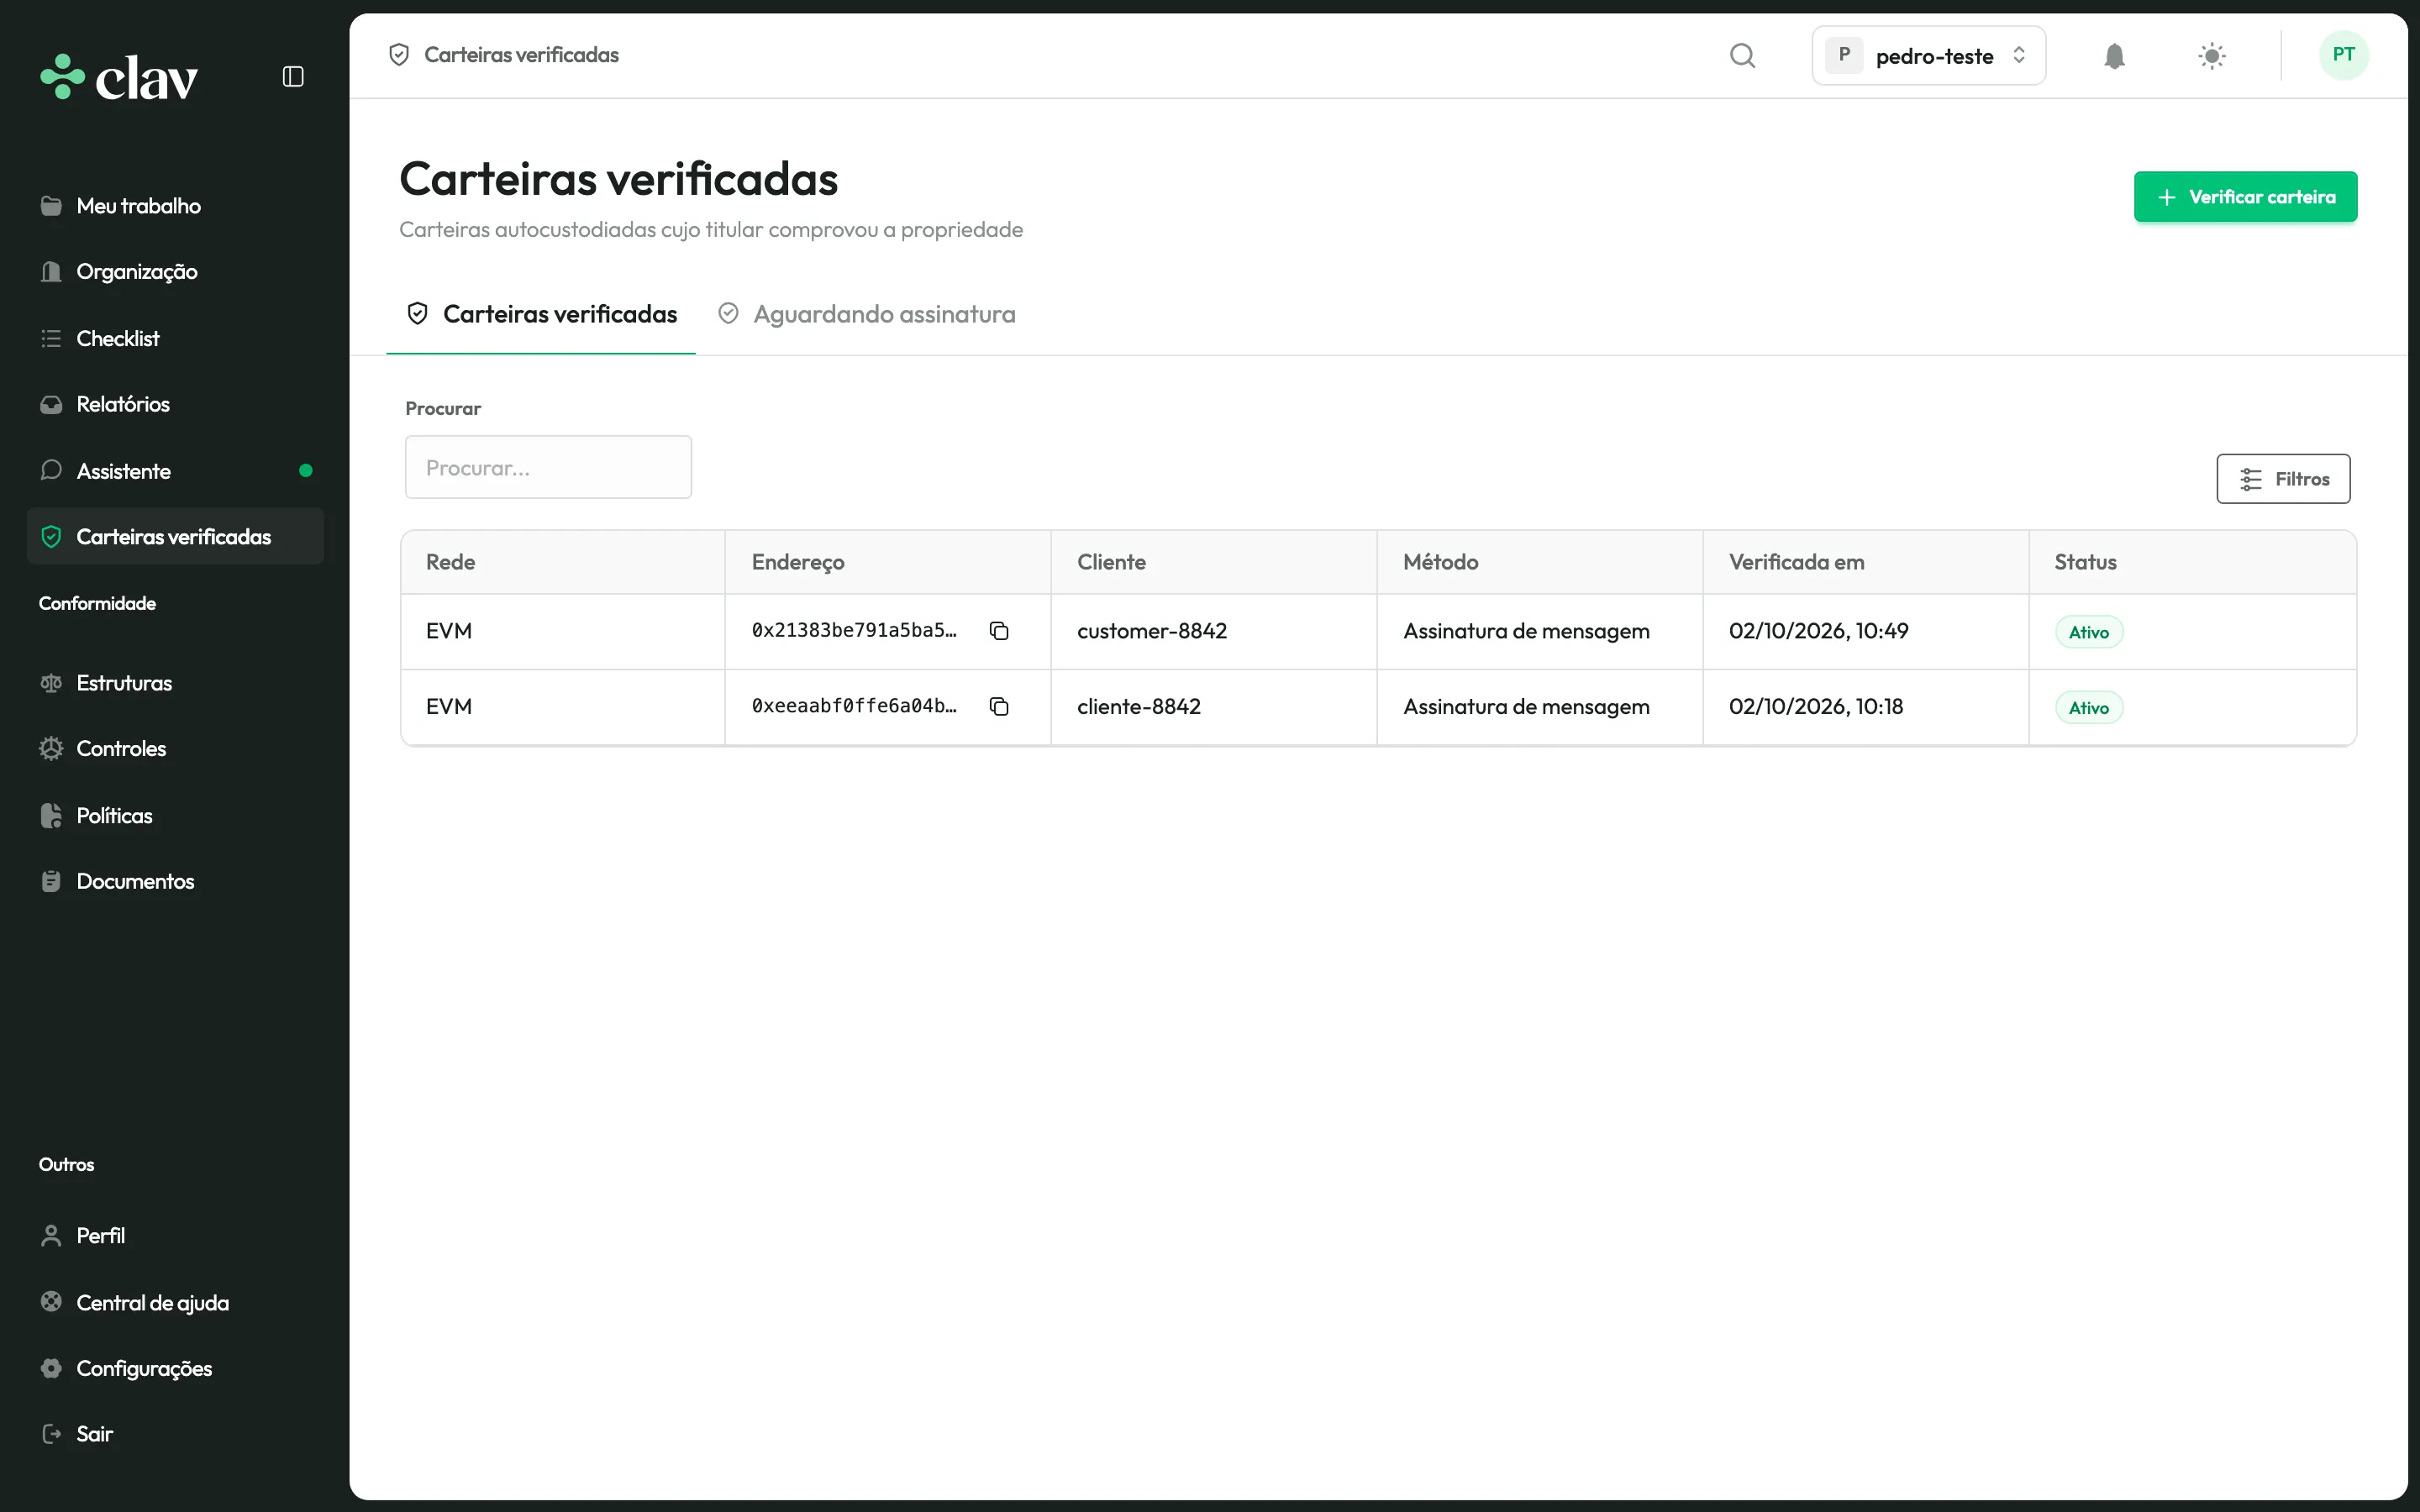The height and width of the screenshot is (1512, 2420).
Task: Open the PT user avatar menu
Action: 2343,55
